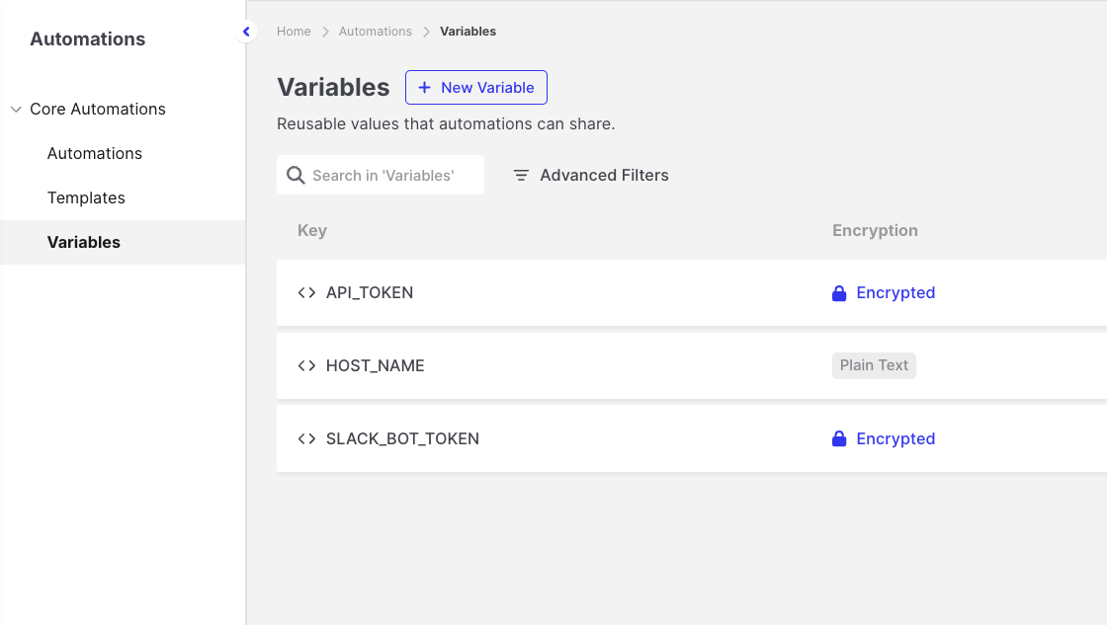Click the Variables breadcrumb item

click(468, 31)
